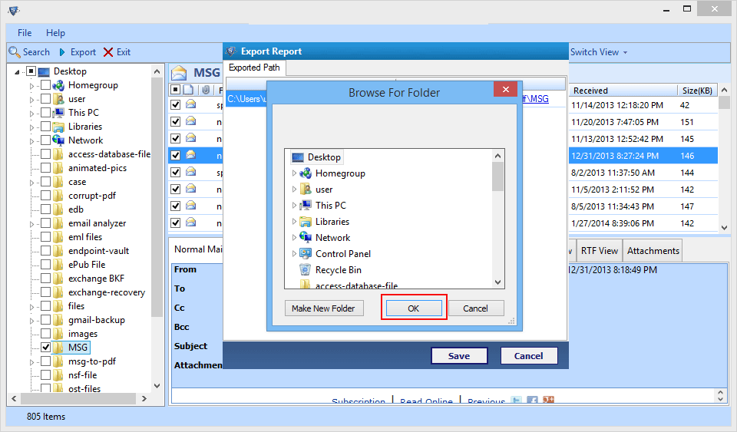Uncheck the MSG folder checkbox

pos(45,348)
